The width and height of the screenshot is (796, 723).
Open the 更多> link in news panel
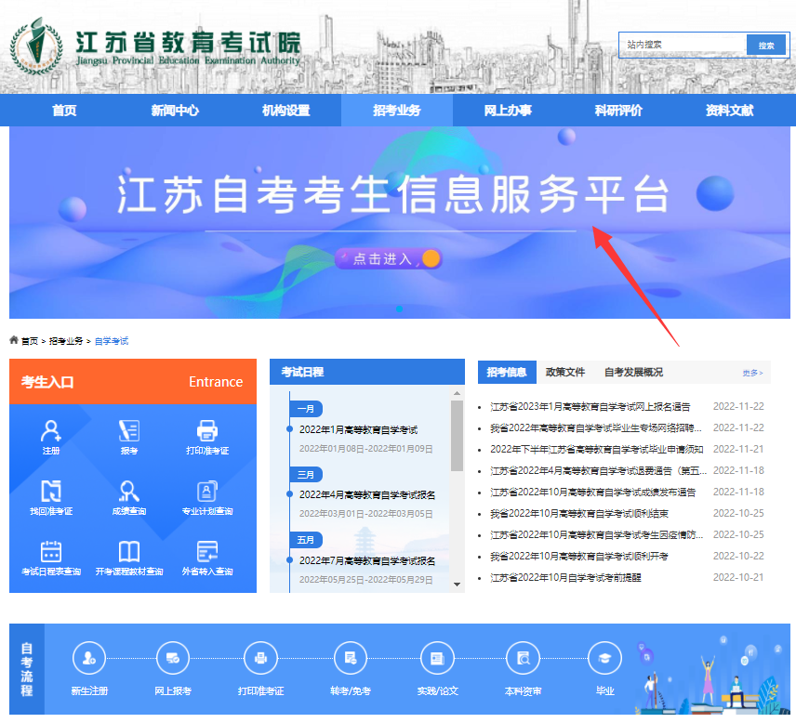[x=752, y=373]
